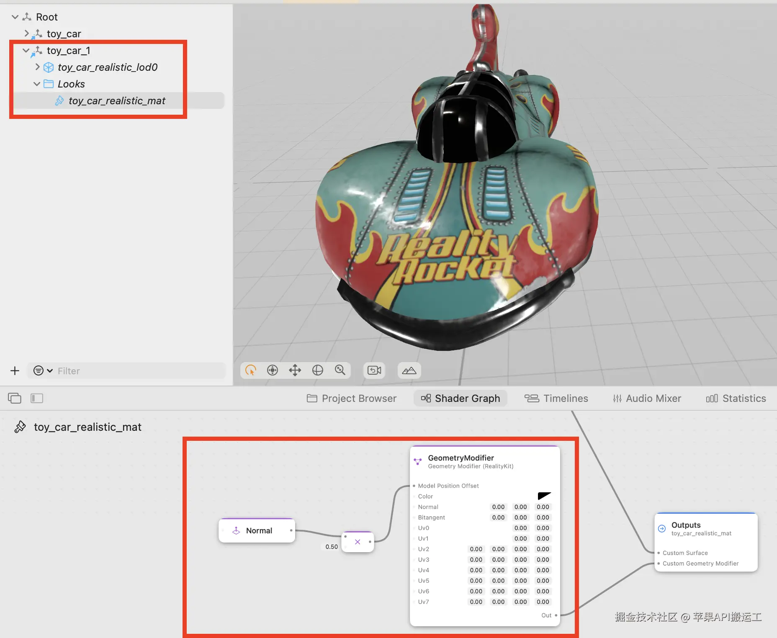Switch to the Audio Mixer tab
This screenshot has height=638, width=777.
click(x=647, y=399)
